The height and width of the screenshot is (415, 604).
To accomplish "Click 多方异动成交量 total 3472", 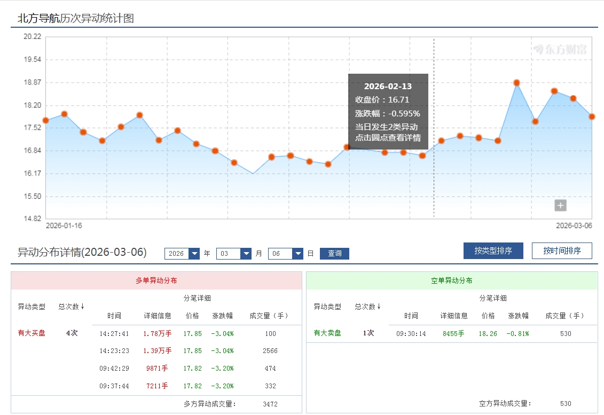I will pos(270,404).
